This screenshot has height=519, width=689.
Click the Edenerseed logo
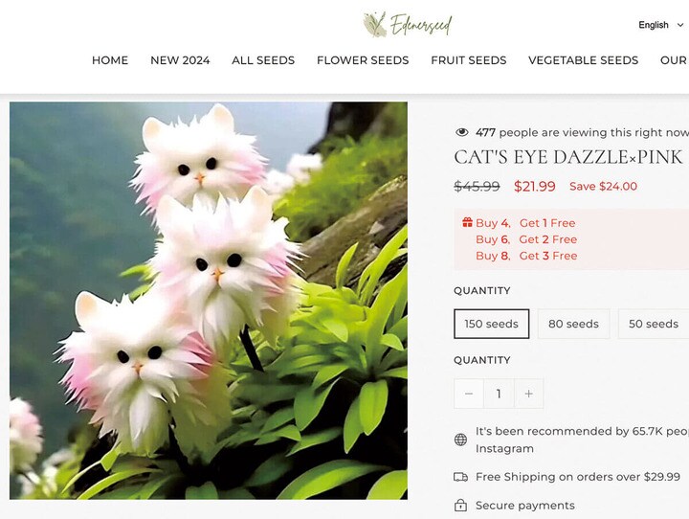tap(408, 25)
